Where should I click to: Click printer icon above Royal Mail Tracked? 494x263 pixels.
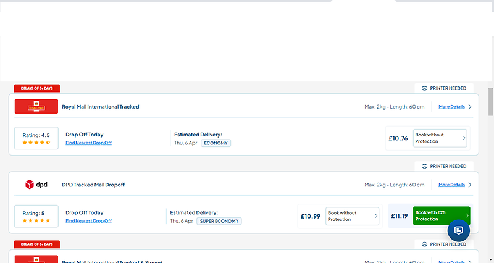(x=425, y=88)
